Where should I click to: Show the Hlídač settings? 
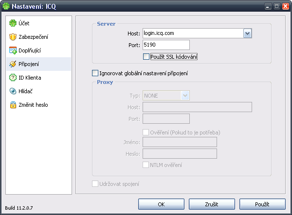[x=38, y=91]
